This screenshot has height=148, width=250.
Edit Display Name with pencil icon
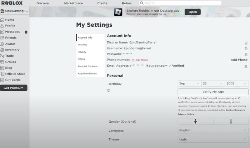tap(246, 43)
